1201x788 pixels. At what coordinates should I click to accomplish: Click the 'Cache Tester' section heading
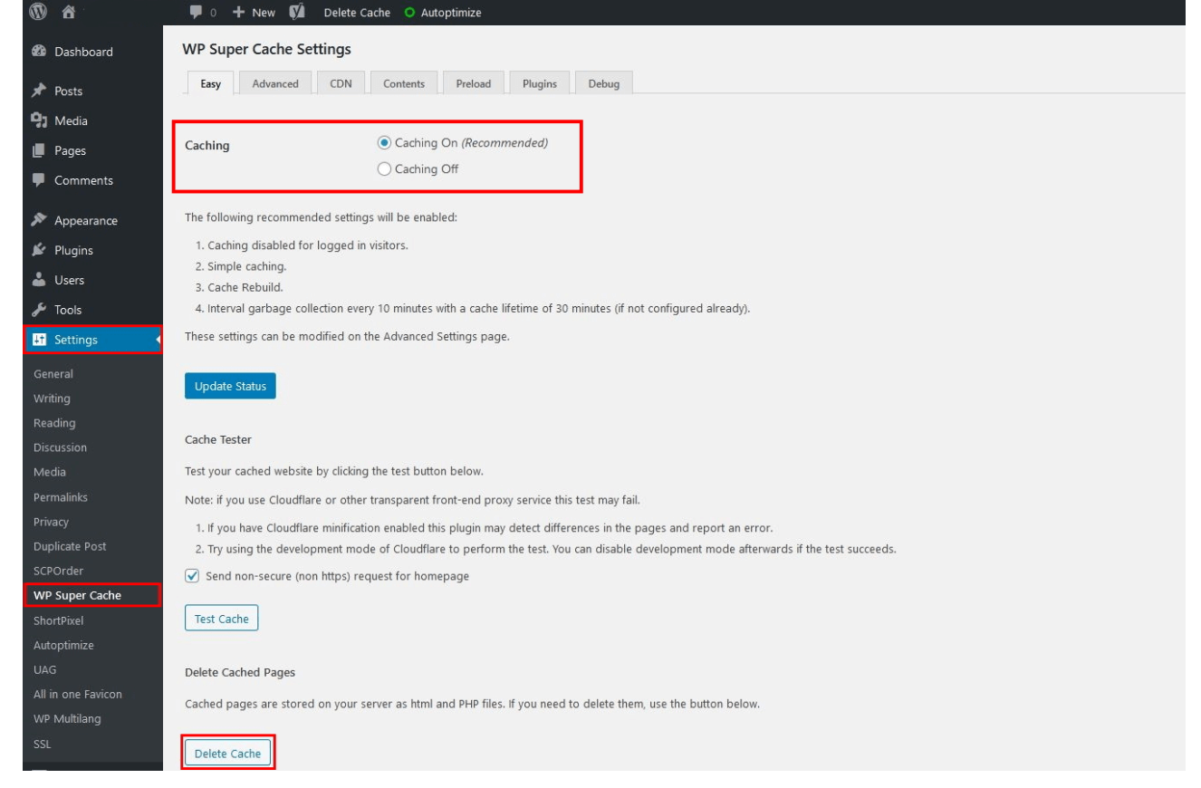217,439
